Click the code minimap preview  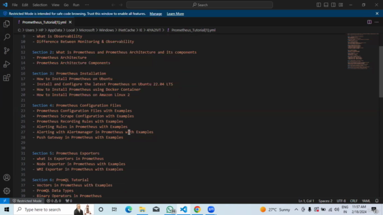tap(363, 51)
